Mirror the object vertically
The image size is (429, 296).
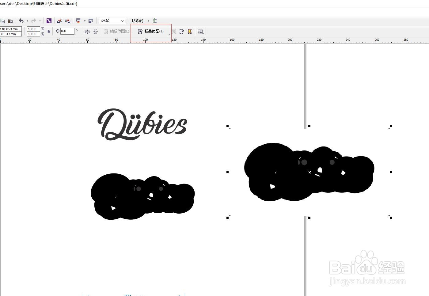[95, 31]
